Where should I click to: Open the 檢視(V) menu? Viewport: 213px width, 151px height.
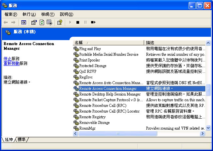[48, 14]
